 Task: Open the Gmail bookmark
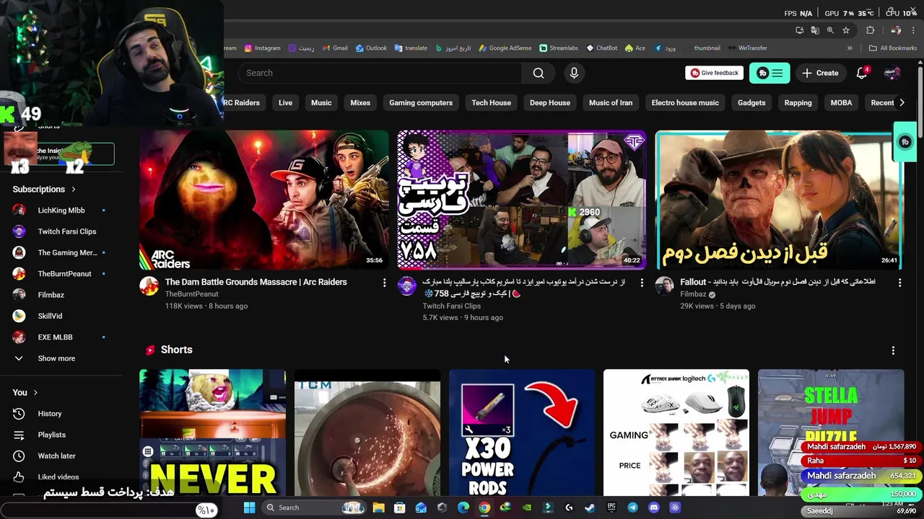click(x=335, y=48)
